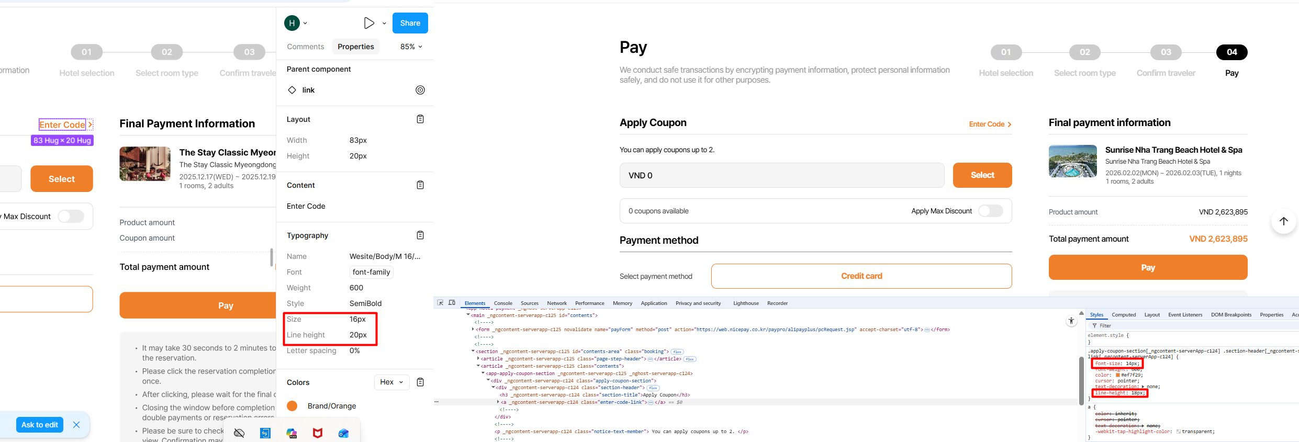Click the VND 0 coupon input field
The image size is (1299, 442).
(x=782, y=175)
